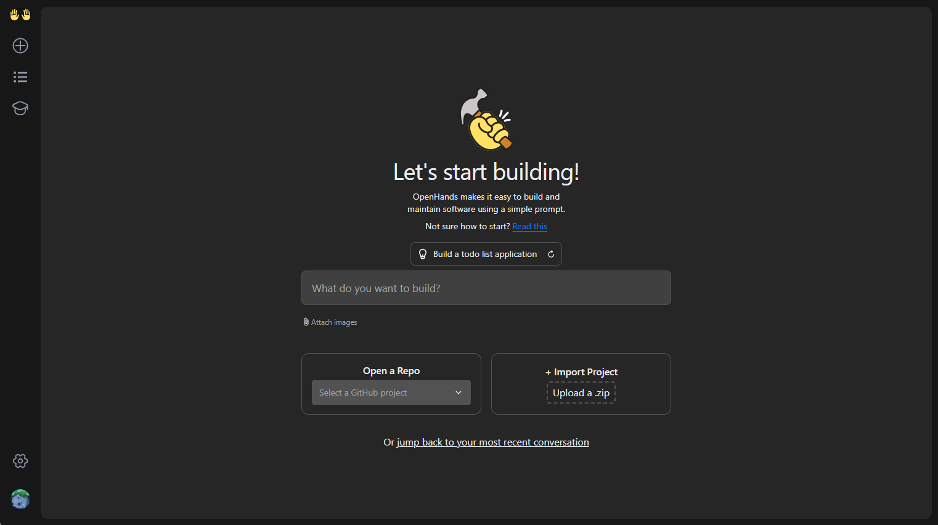938x525 pixels.
Task: Click the OpenHands logo in the sidebar
Action: 20,14
